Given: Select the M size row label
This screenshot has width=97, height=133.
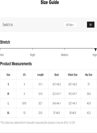Looking at the screenshot, I should pyautogui.click(x=8, y=94).
